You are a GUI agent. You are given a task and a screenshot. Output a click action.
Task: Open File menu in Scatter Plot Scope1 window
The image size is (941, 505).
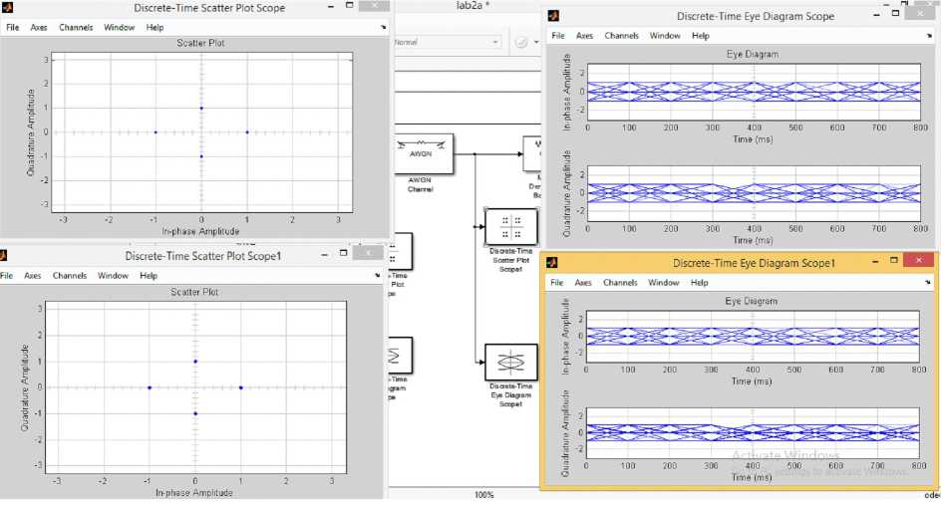(x=7, y=276)
